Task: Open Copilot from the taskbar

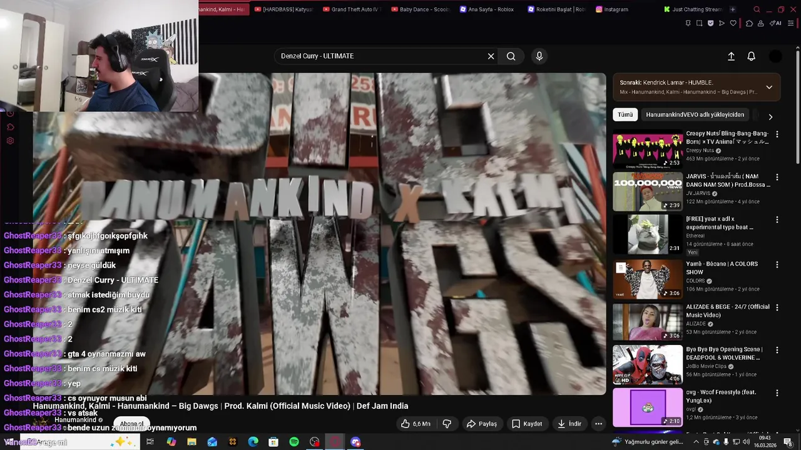Action: coord(171,442)
